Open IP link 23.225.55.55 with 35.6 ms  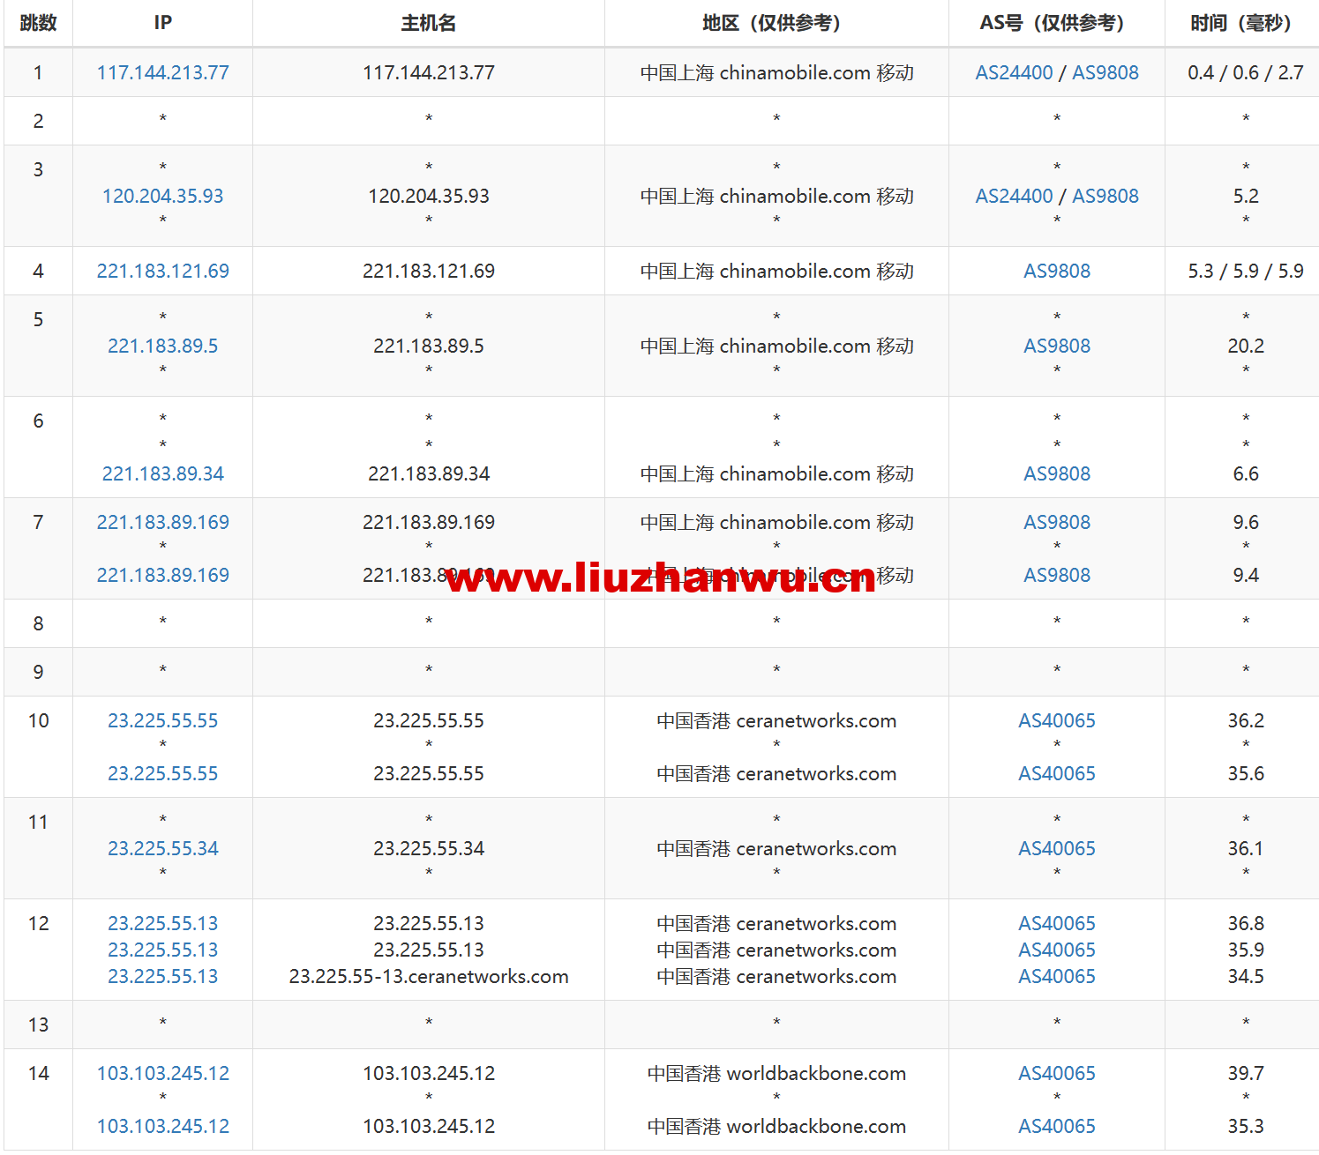pyautogui.click(x=162, y=773)
